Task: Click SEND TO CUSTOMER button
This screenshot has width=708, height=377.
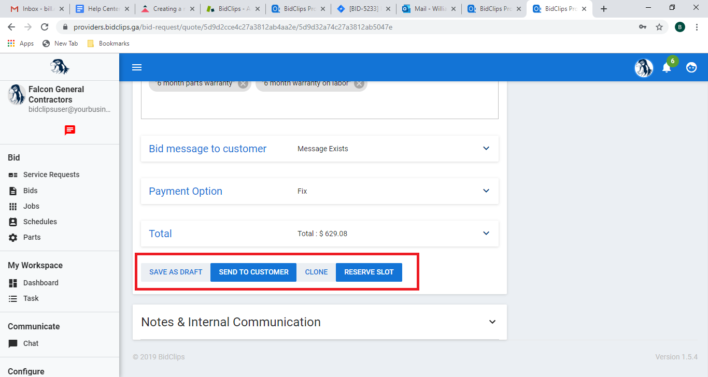Action: coord(253,272)
